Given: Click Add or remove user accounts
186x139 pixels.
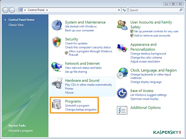Looking at the screenshot, I should pyautogui.click(x=152, y=35).
